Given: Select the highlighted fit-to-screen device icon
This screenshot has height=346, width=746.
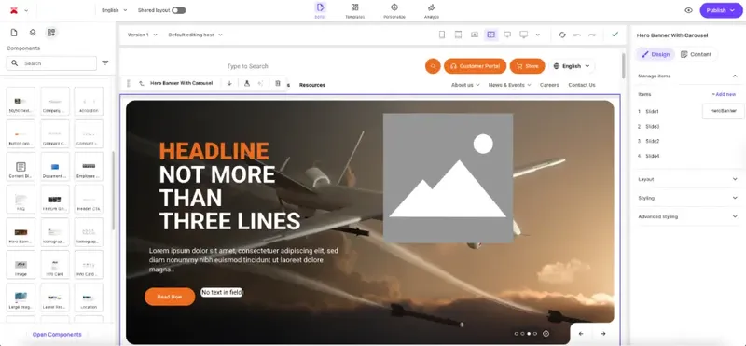Looking at the screenshot, I should tap(491, 35).
